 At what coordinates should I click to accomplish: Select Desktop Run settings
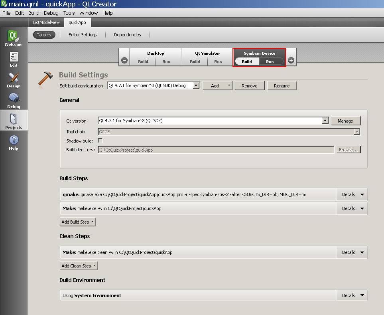coord(166,61)
